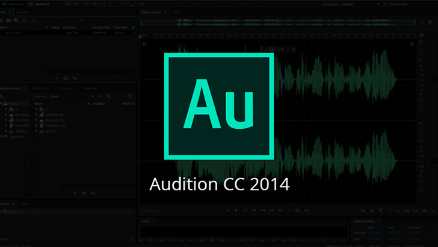This screenshot has height=247, width=438.
Task: Move playhead to next marker
Action: [280, 210]
